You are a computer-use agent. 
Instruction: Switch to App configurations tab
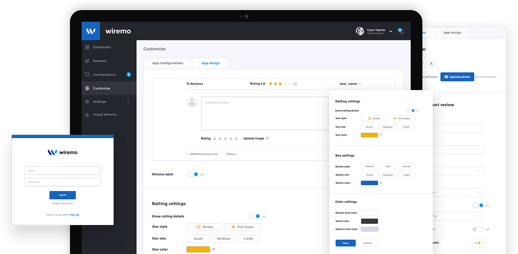point(168,63)
